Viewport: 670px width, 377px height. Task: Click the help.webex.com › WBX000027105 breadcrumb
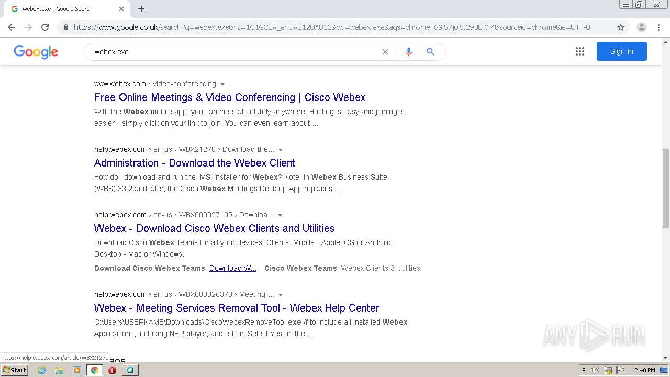184,215
